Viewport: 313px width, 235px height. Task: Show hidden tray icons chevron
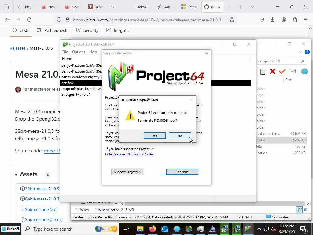pyautogui.click(x=259, y=229)
